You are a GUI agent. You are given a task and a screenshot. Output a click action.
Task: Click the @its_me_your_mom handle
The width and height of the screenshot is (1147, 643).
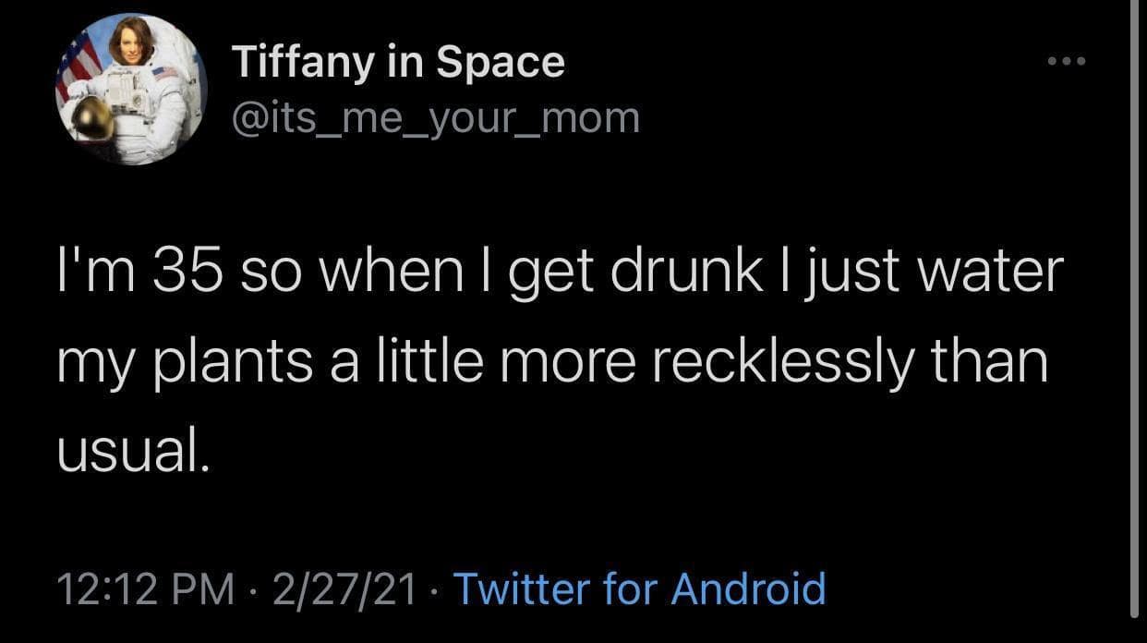pos(434,117)
